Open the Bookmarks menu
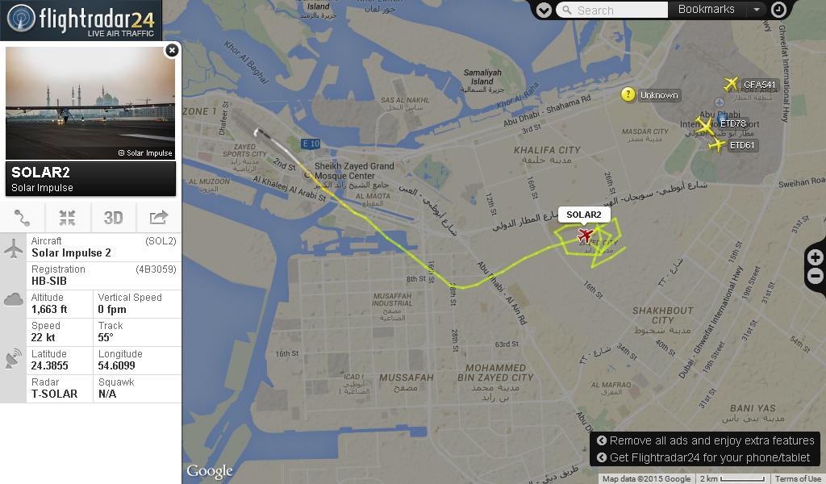The width and height of the screenshot is (826, 484). pos(706,10)
